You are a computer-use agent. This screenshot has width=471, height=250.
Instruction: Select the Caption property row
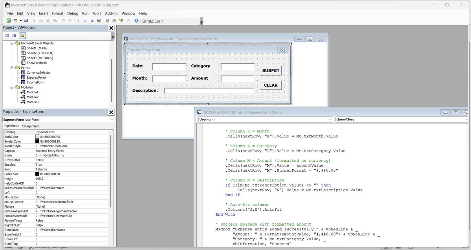pyautogui.click(x=55, y=151)
